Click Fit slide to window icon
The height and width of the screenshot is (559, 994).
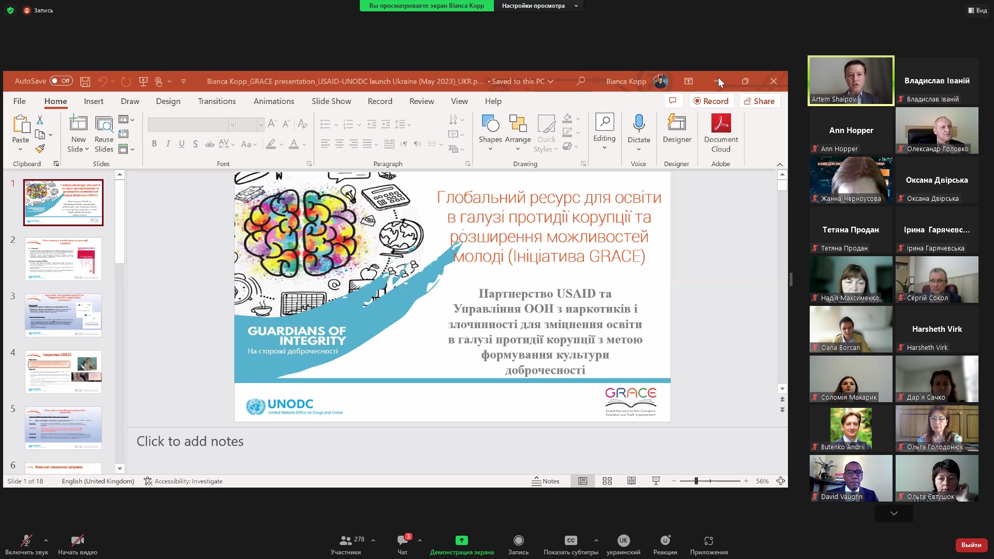pyautogui.click(x=781, y=481)
